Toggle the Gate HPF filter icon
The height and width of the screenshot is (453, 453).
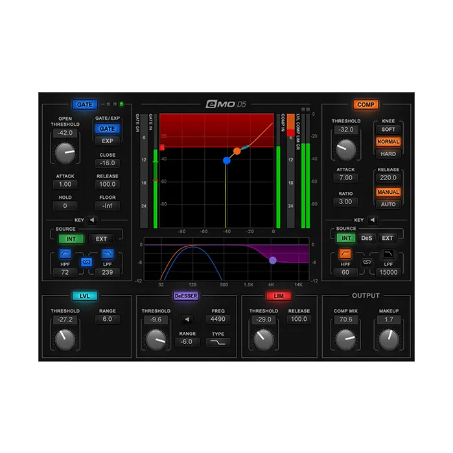click(65, 253)
